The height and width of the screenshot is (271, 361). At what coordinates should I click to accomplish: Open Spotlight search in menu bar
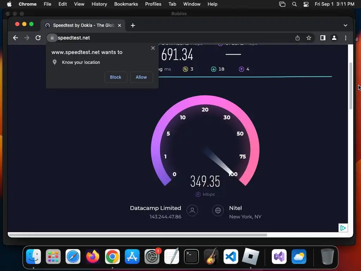(294, 4)
